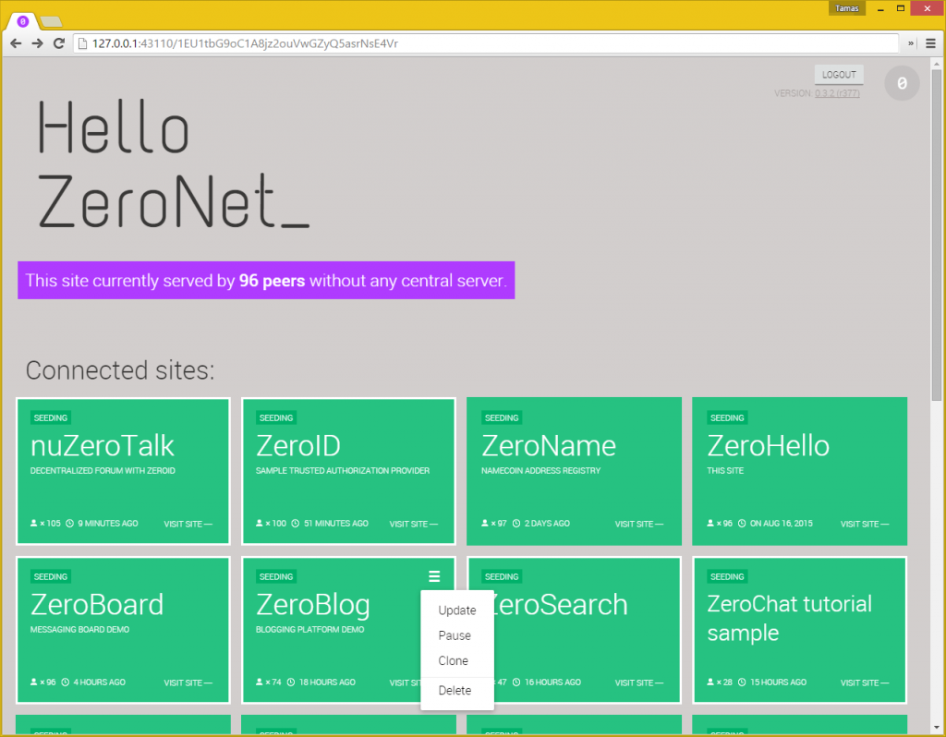Choose Delete in the site menu

coord(455,690)
